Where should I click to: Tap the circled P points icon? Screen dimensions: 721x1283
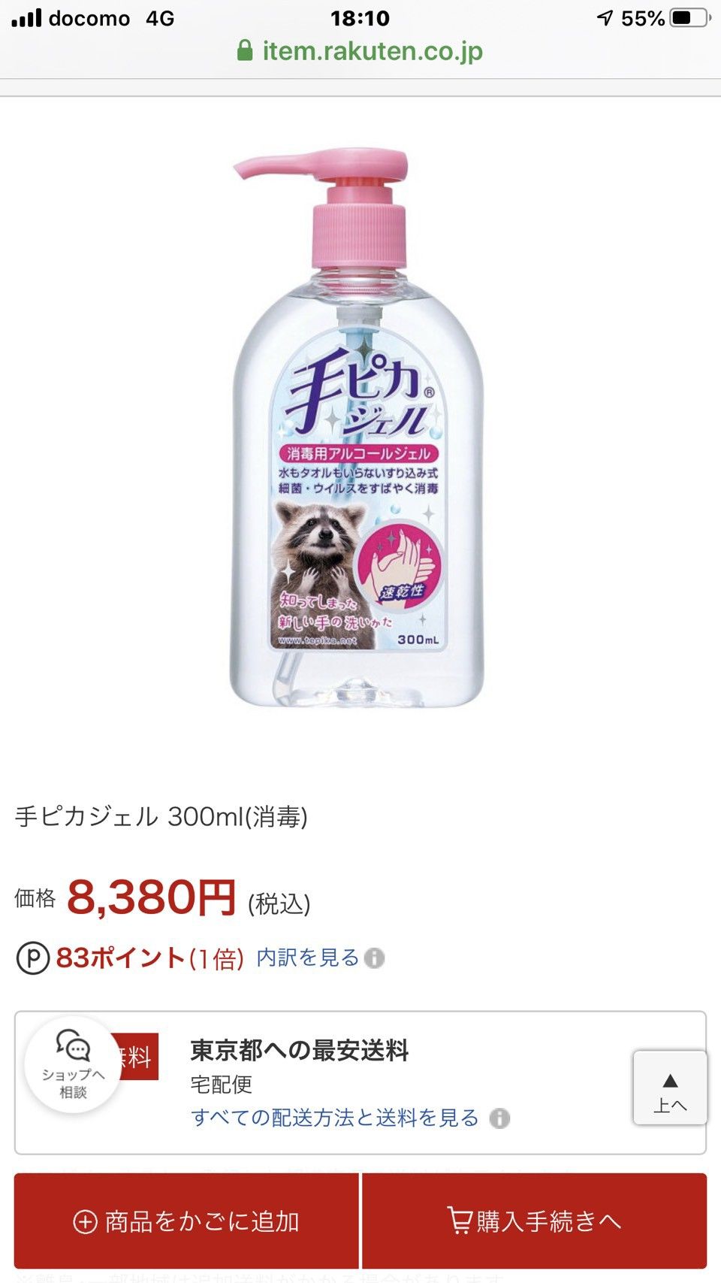pos(33,958)
